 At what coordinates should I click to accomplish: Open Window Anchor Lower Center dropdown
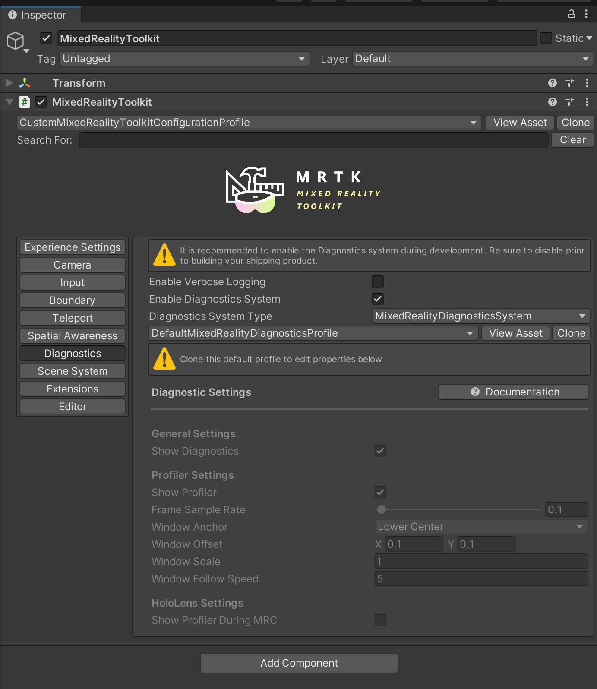(x=481, y=527)
